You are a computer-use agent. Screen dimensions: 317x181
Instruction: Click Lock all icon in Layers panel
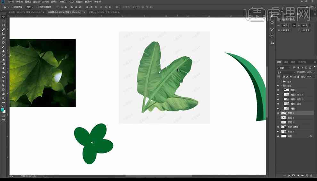click(298, 77)
